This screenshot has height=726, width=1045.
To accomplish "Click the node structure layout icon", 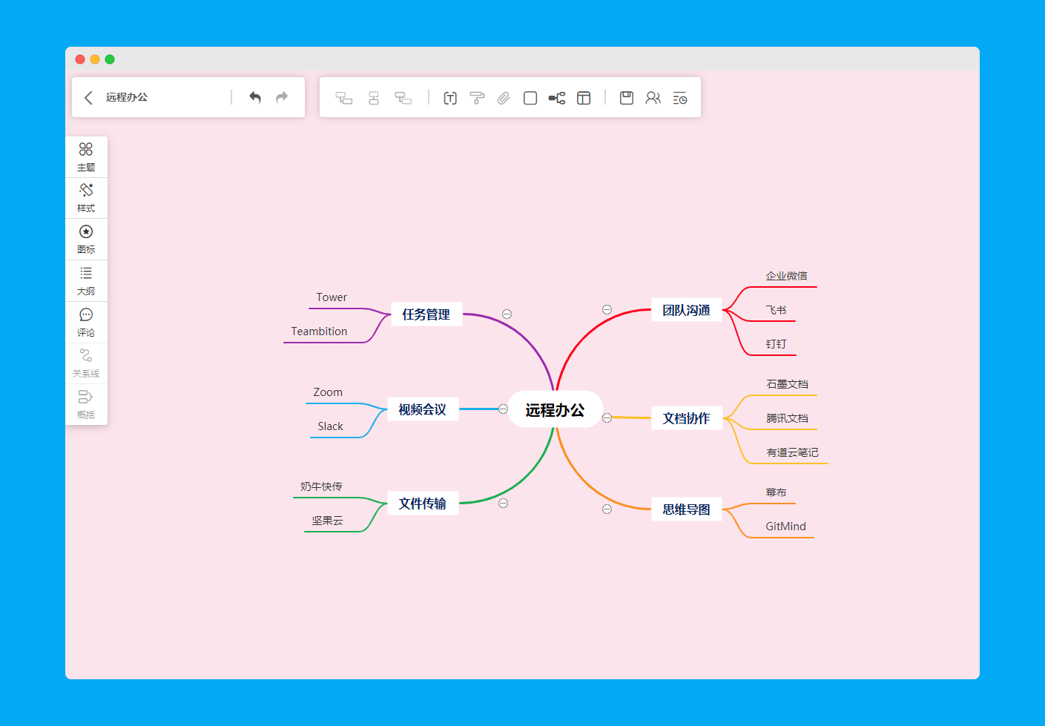I will (557, 97).
